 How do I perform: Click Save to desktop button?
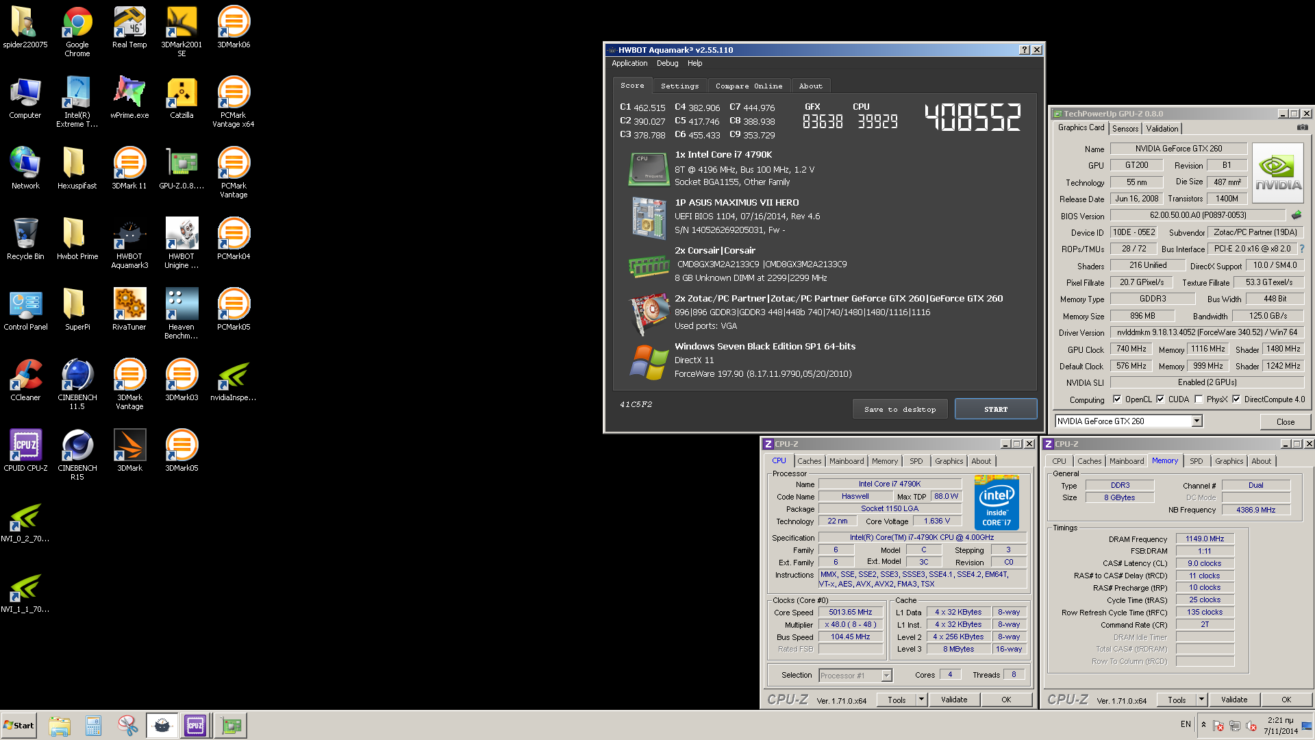[x=900, y=409]
